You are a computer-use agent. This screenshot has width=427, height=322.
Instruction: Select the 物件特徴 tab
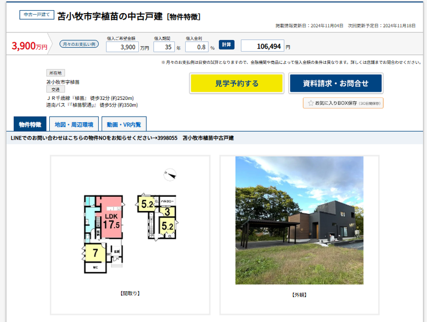[x=29, y=124]
